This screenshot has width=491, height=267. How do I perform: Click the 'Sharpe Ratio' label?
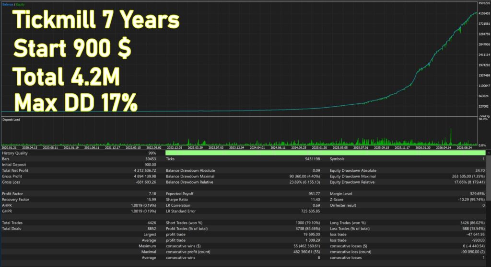[177, 200]
